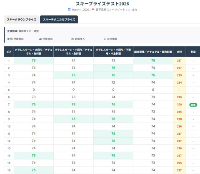
Task: Click the calendar icon beside March 1, 2026
Action: (69, 10)
